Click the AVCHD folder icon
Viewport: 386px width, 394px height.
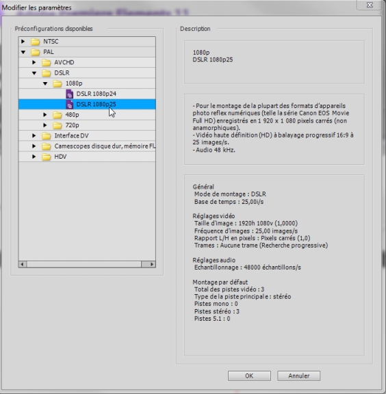(x=47, y=62)
